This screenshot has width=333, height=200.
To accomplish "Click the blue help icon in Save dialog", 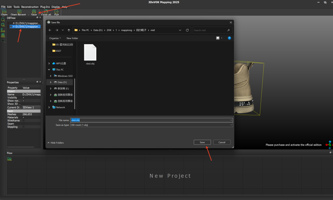I will pyautogui.click(x=229, y=38).
